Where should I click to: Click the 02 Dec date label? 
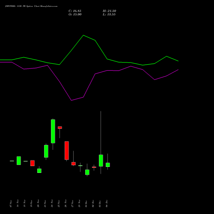pyautogui.click(x=93, y=204)
